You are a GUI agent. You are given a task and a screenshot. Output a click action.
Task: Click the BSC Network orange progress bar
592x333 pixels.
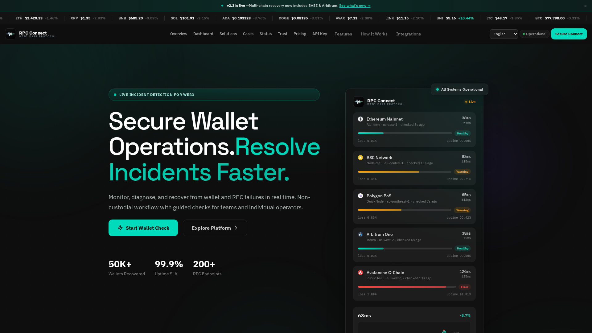pos(405,172)
